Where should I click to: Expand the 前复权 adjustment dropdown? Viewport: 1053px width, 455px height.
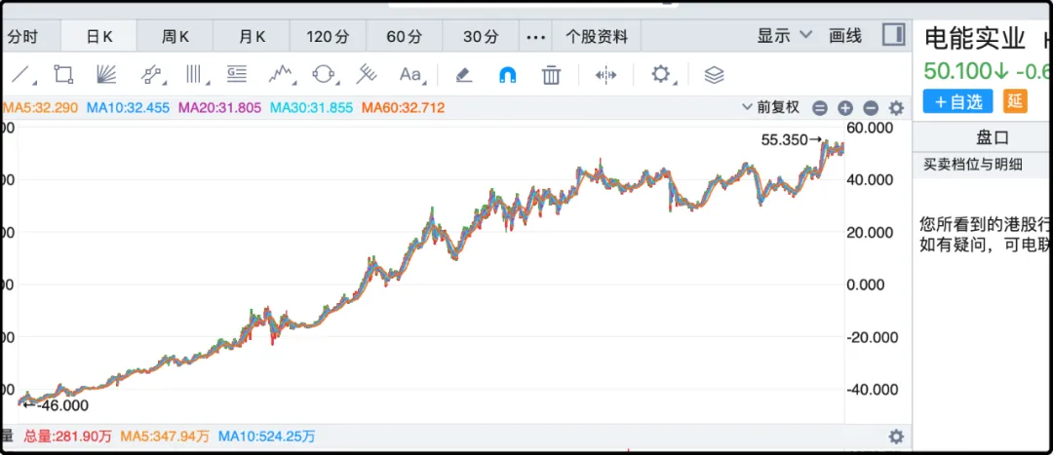point(770,107)
